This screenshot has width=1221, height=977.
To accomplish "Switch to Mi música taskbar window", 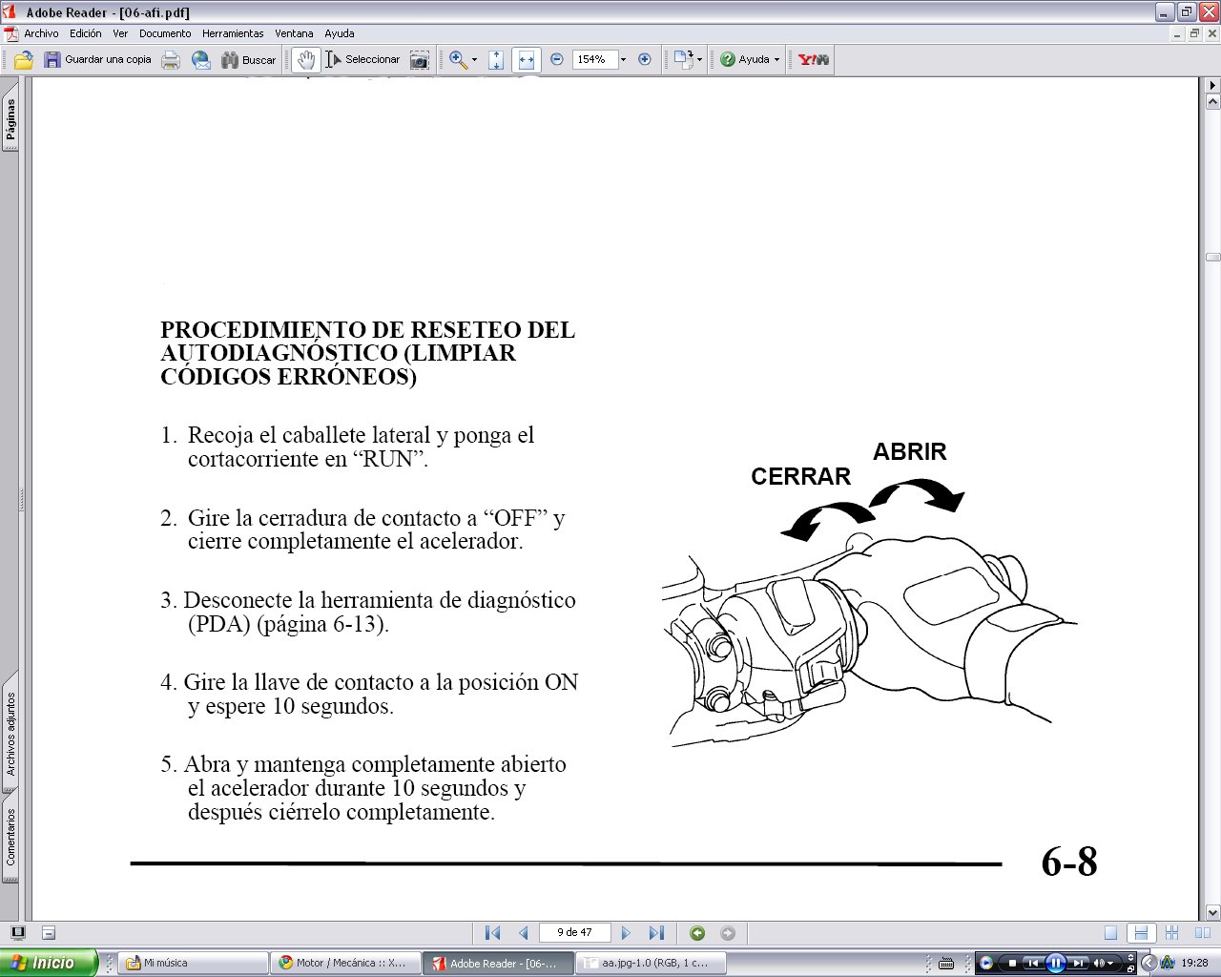I will coord(194,963).
